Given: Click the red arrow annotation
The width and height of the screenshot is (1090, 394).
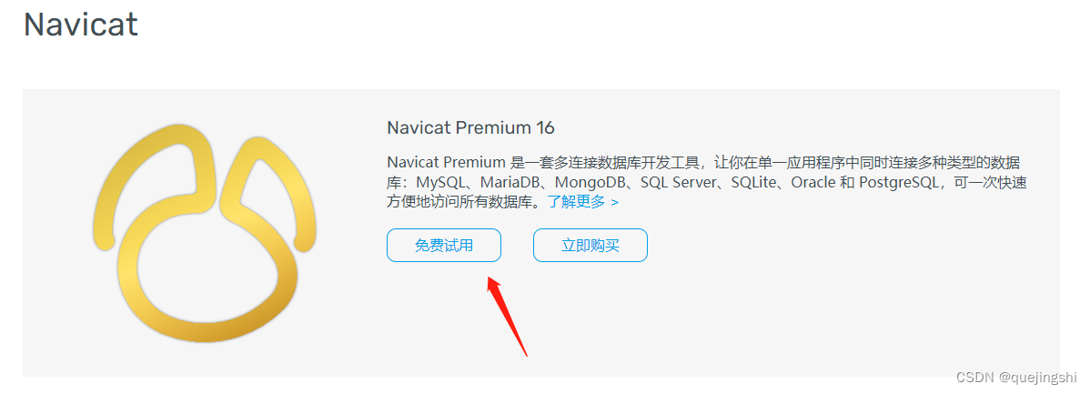Looking at the screenshot, I should pos(507,316).
